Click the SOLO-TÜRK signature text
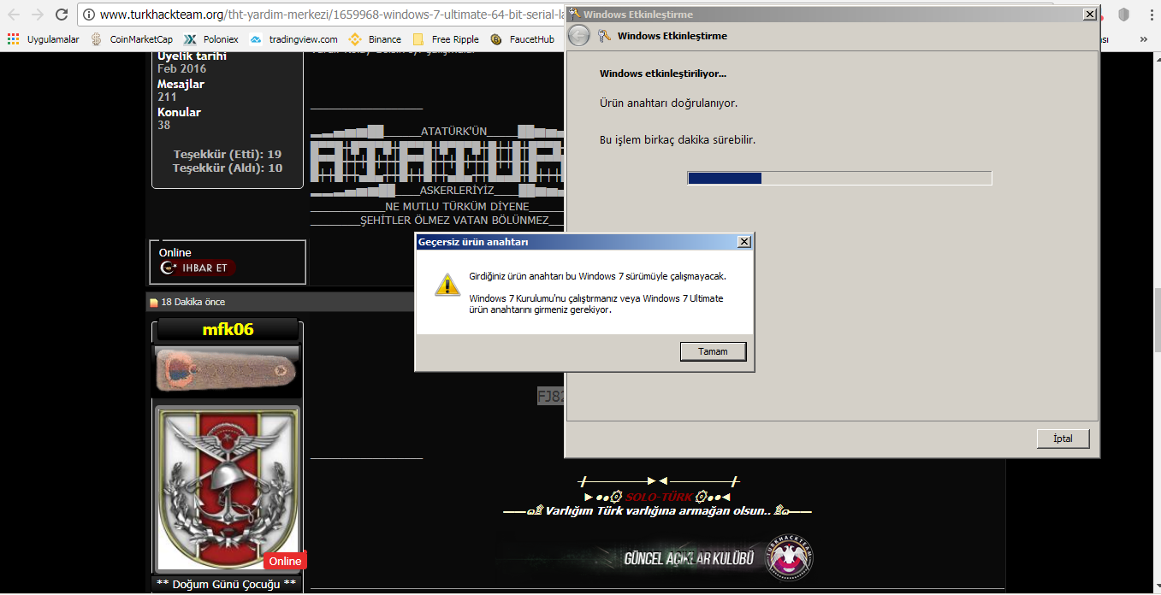This screenshot has height=595, width=1161. click(x=658, y=497)
